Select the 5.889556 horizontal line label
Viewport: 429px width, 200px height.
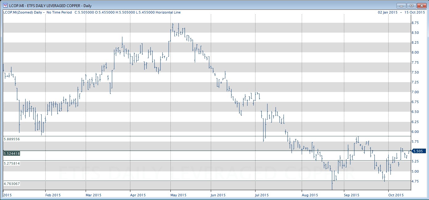click(11, 139)
